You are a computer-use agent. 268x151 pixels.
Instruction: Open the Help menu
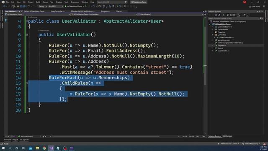[x=92, y=2]
